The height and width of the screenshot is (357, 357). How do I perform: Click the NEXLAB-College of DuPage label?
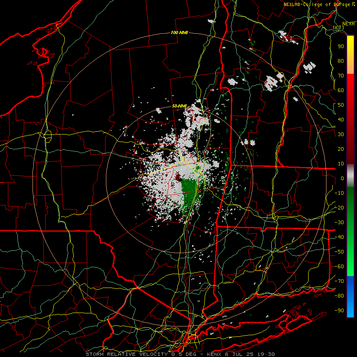(319, 4)
